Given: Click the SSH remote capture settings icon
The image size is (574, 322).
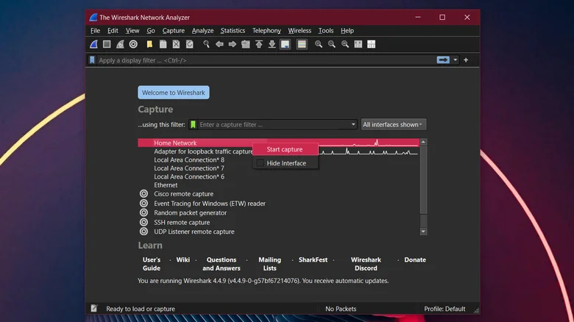Looking at the screenshot, I should 143,222.
